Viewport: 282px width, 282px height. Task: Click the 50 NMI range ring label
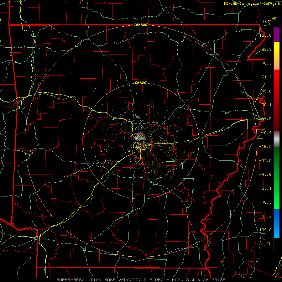[141, 83]
